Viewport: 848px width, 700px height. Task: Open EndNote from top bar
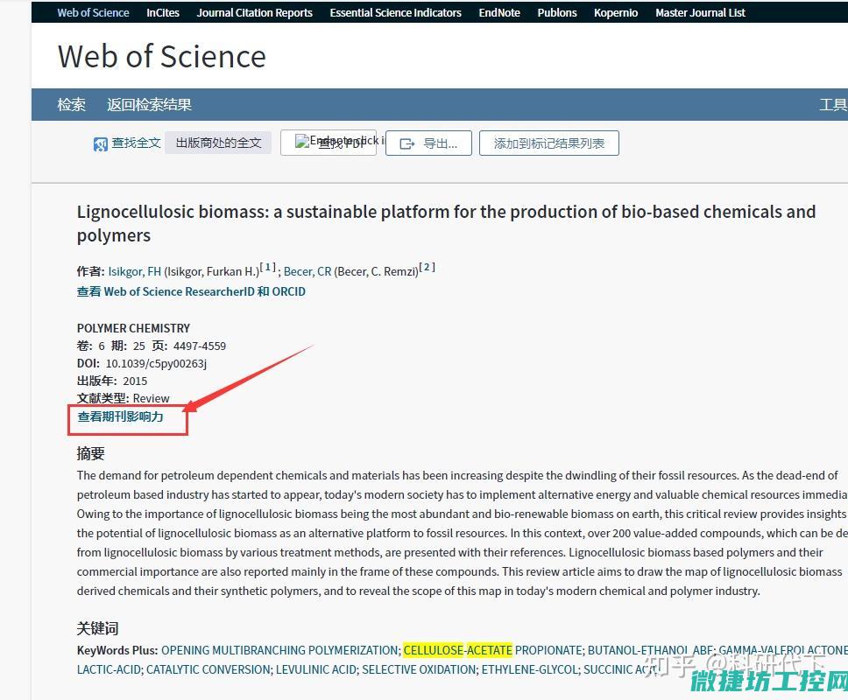[499, 12]
